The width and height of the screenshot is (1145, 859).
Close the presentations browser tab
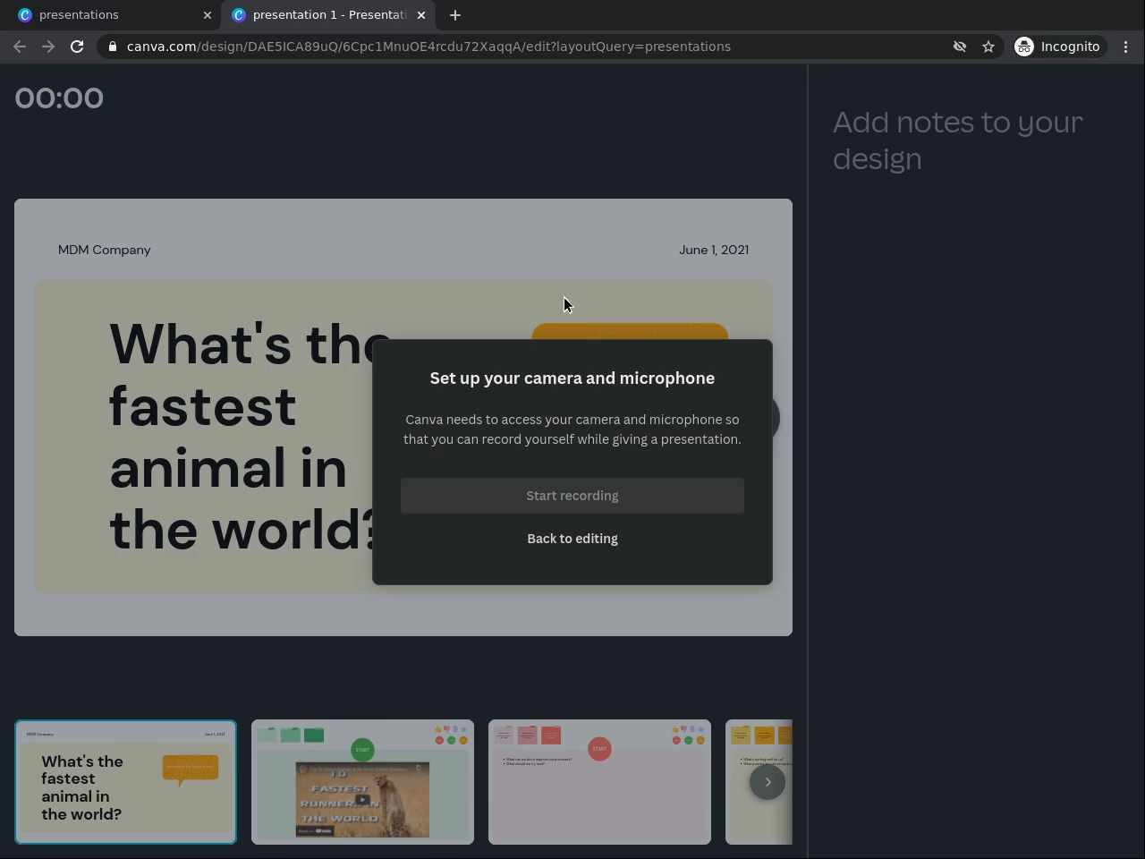[208, 15]
